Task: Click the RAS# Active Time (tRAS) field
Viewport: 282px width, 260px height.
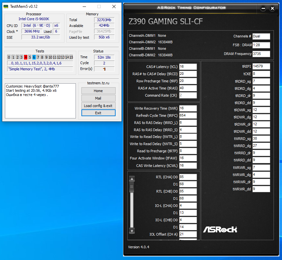Action: [188, 88]
